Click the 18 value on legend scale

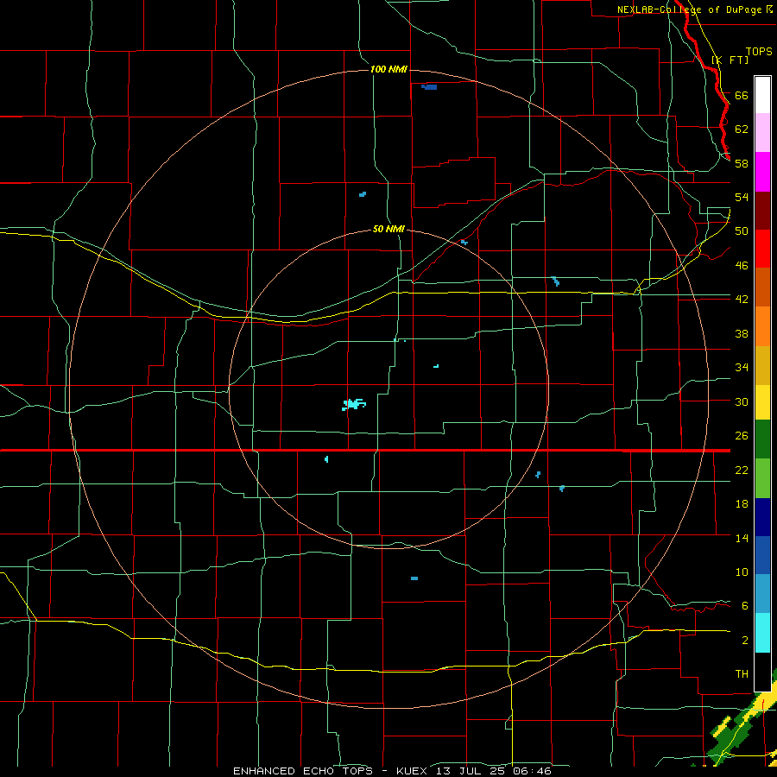coord(742,504)
